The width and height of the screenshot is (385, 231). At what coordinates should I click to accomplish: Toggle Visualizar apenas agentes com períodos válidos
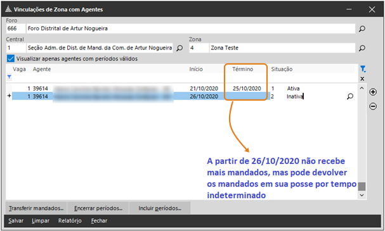(x=11, y=59)
